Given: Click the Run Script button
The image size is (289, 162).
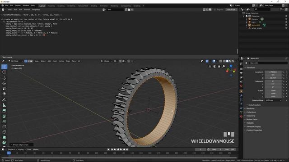Looking at the screenshot, I should (231, 9).
